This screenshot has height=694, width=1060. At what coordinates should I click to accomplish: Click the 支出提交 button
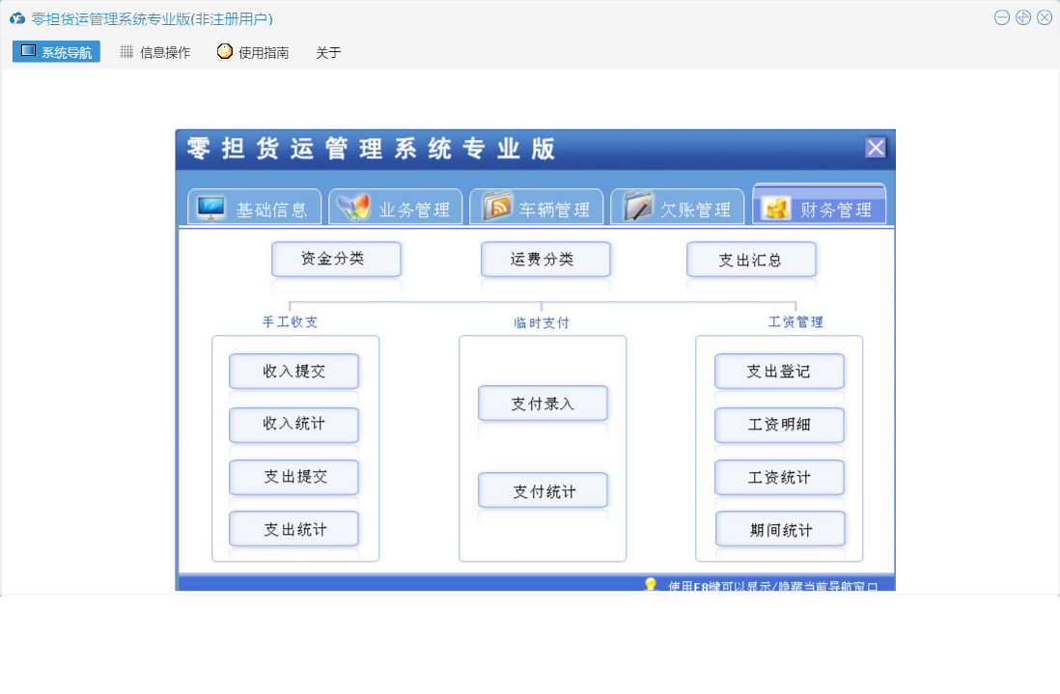pos(293,477)
